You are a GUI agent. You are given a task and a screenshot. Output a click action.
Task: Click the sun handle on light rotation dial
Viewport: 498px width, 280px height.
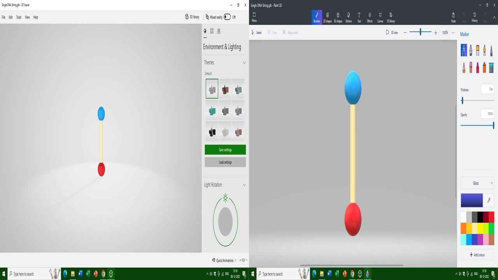[x=225, y=198]
